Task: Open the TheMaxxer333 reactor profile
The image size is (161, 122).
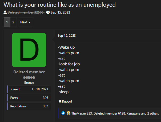Action: coord(82,113)
